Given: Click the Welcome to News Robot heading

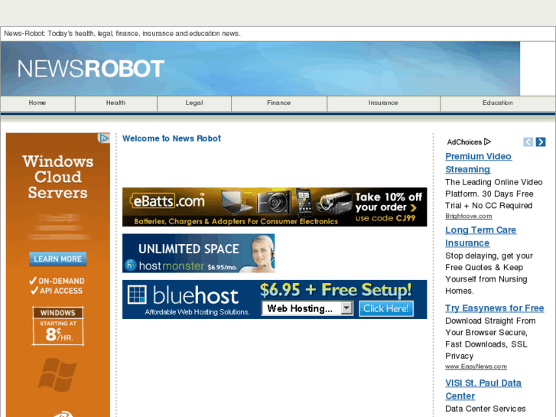Looking at the screenshot, I should (171, 138).
